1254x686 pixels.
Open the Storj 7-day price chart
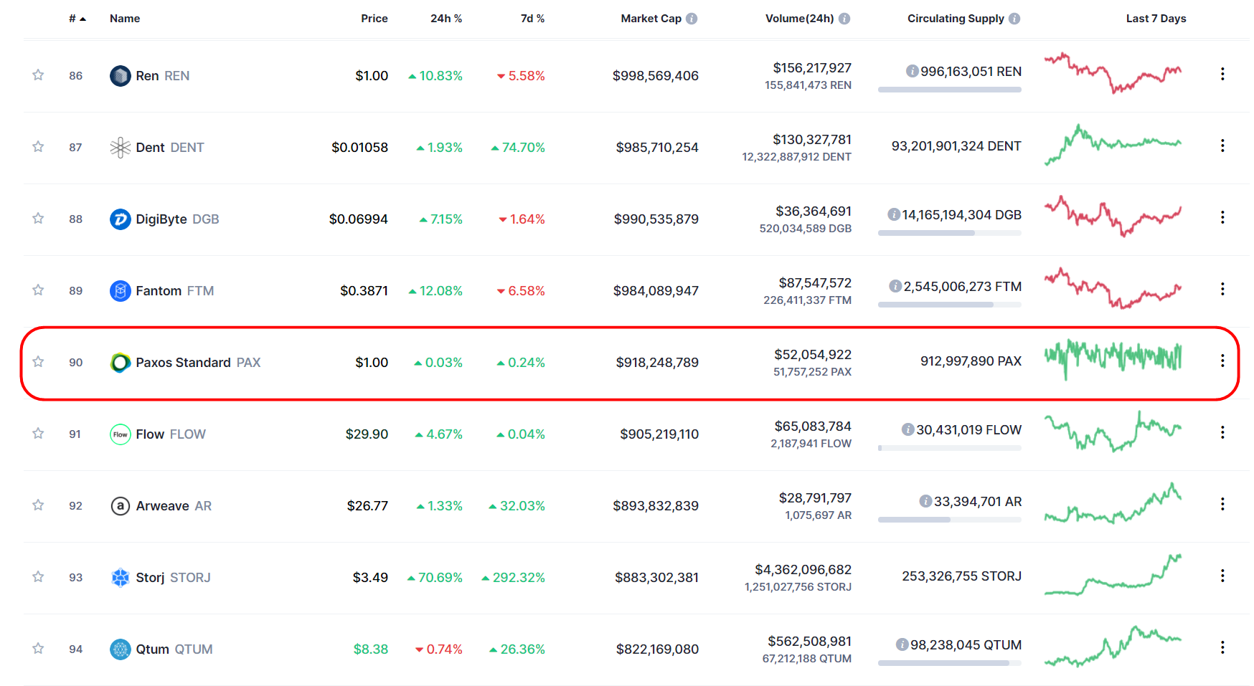tap(1113, 575)
